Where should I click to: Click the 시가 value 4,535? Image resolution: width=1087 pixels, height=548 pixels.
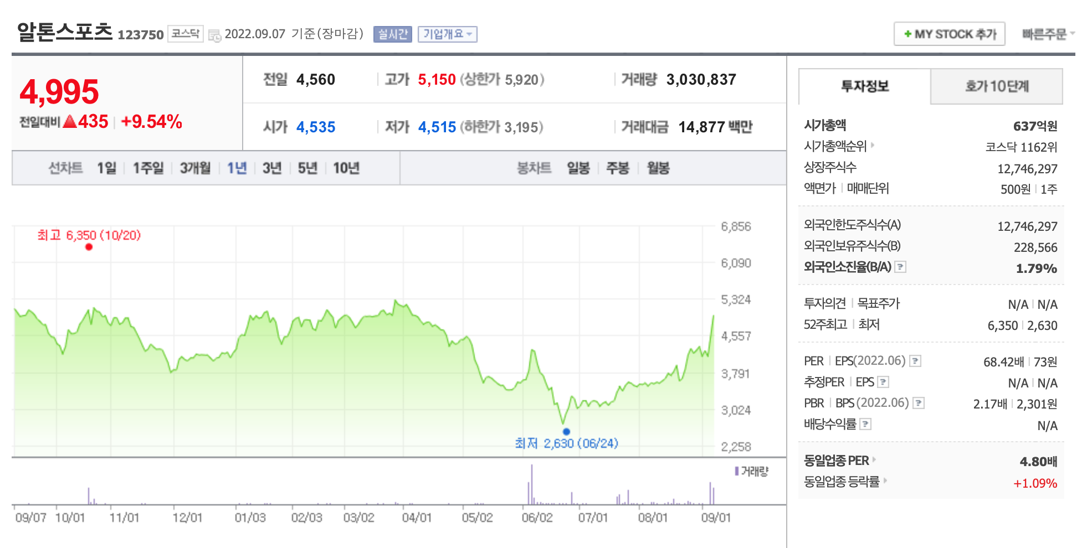316,127
